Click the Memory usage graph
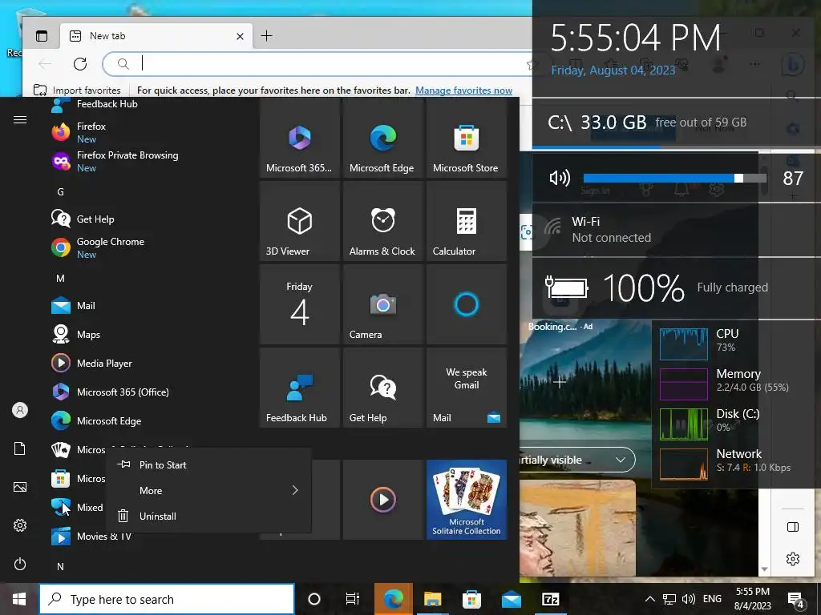This screenshot has height=615, width=821. [x=684, y=384]
